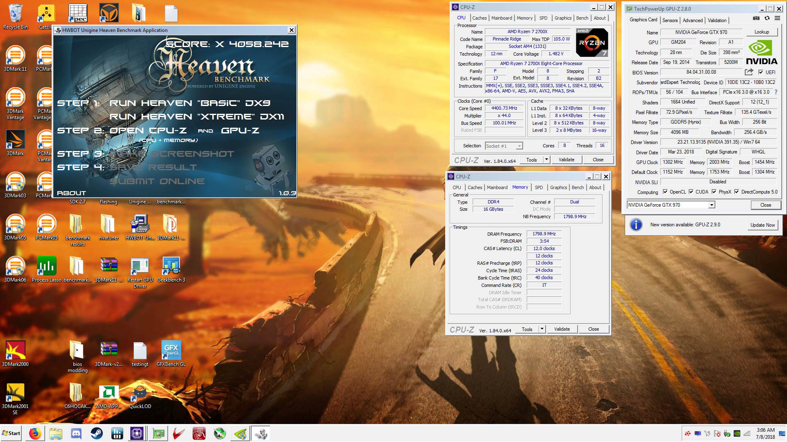Run Heaven Xtreme DX11 benchmark
Screen dimensions: 787x442
pos(197,117)
